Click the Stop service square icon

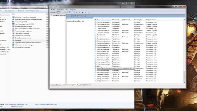click(x=82, y=12)
